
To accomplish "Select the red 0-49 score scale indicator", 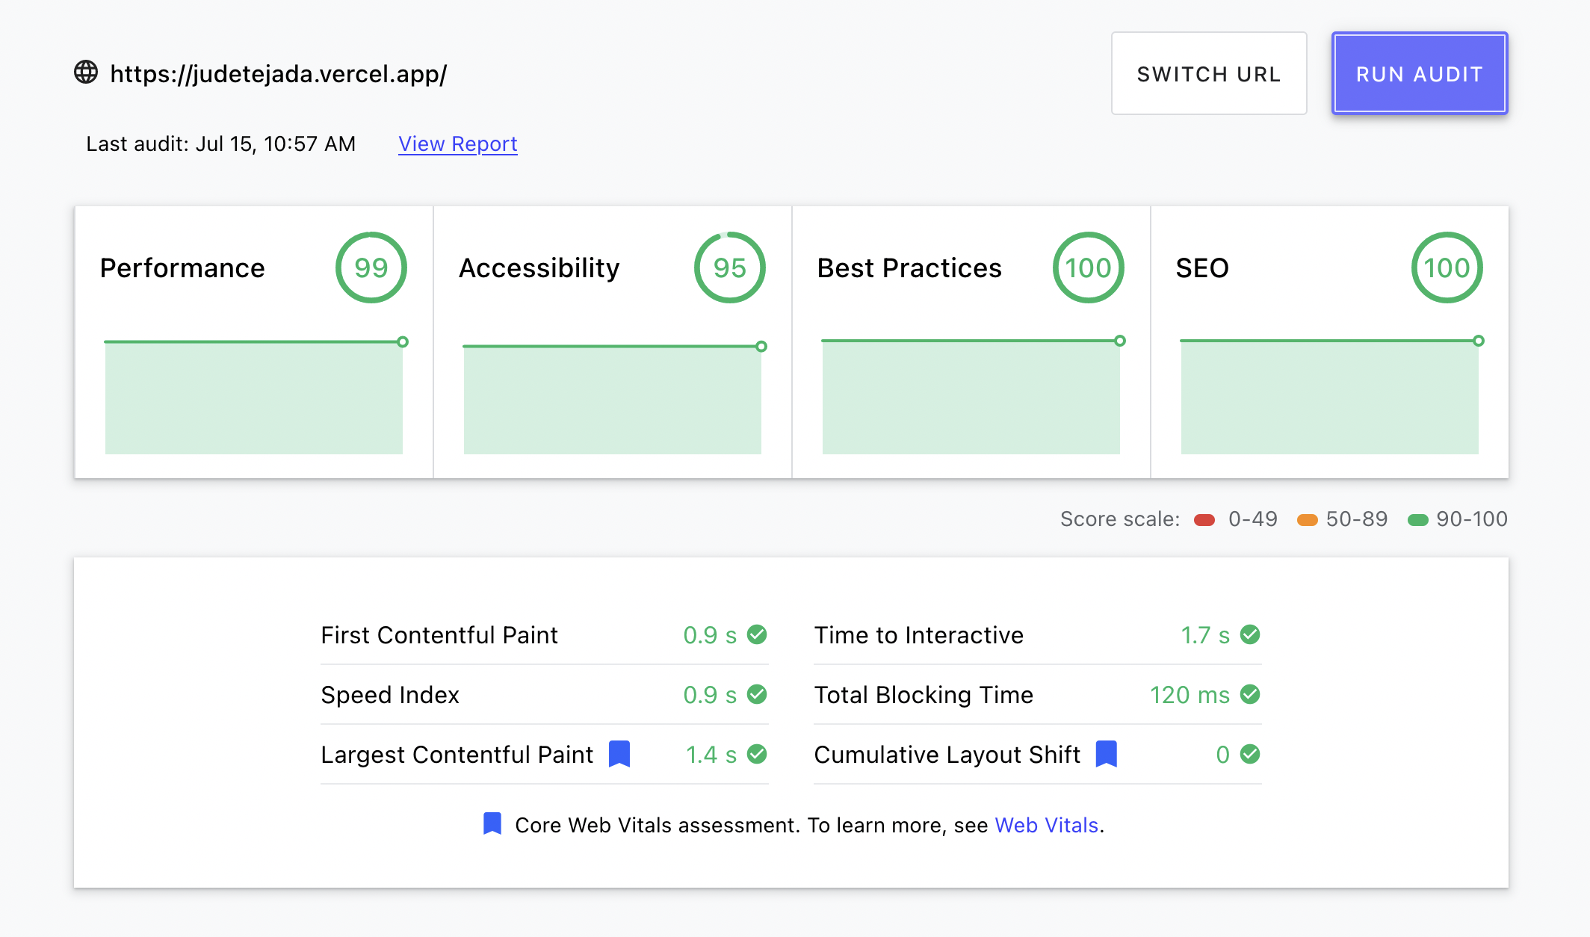I will point(1204,519).
